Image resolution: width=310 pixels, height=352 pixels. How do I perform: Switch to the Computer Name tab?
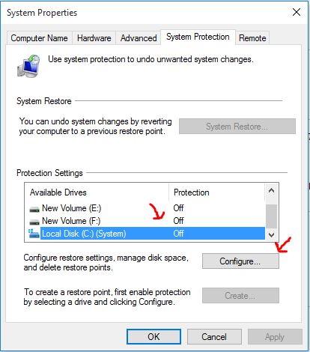coord(39,38)
